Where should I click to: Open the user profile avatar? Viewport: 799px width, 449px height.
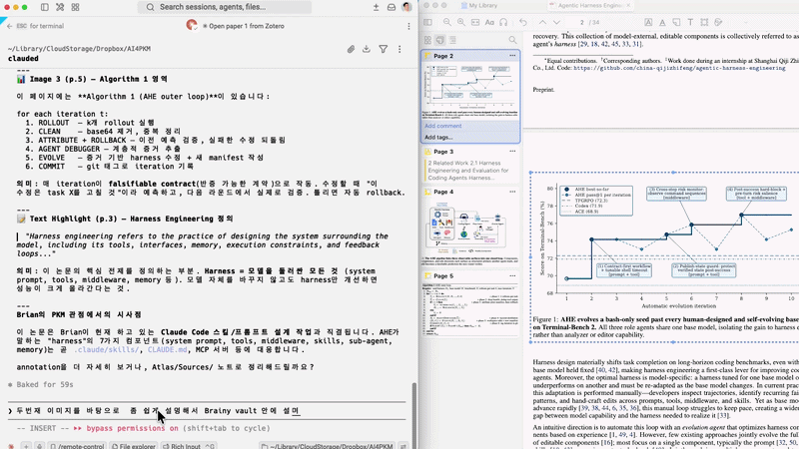(x=406, y=7)
